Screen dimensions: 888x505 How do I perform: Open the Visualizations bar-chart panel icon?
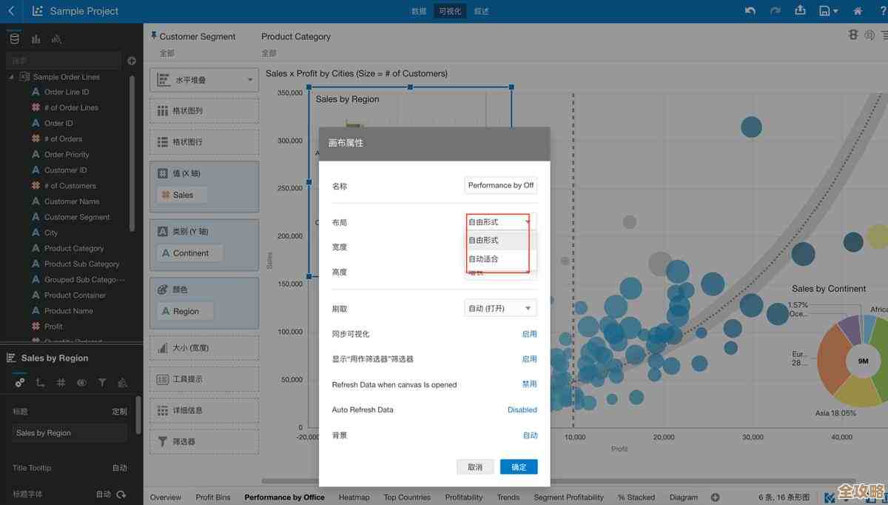pyautogui.click(x=36, y=39)
